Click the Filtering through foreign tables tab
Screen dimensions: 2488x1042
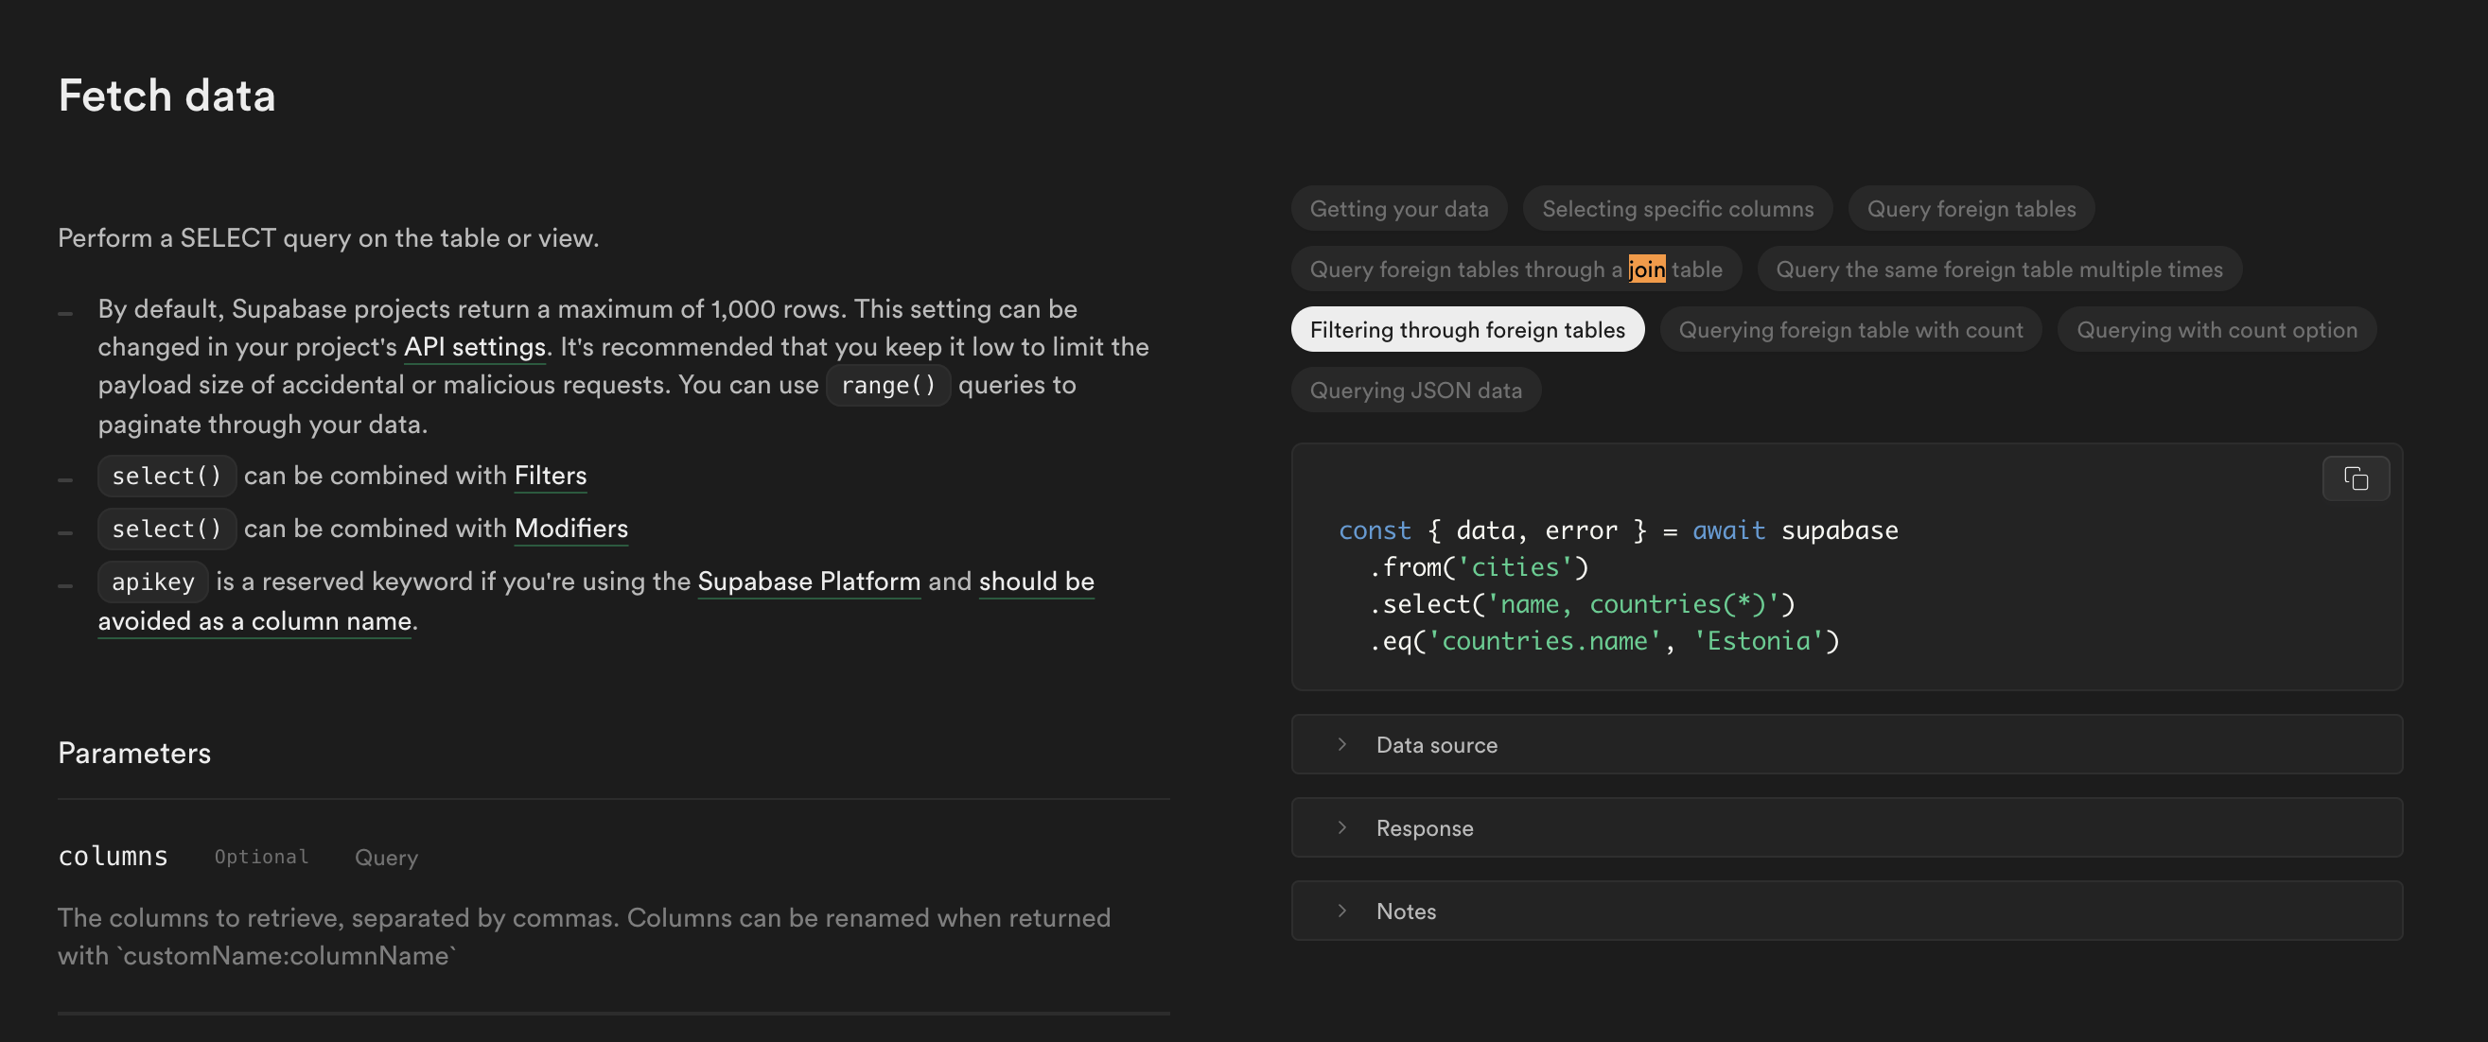(1466, 330)
